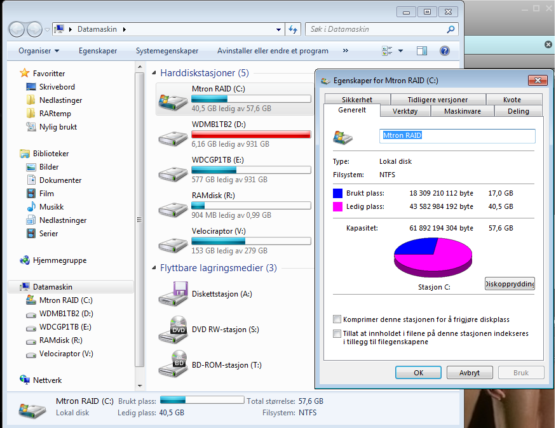Click the Mtron RAID name input field
Viewport: 556px width, 428px height.
[x=457, y=136]
